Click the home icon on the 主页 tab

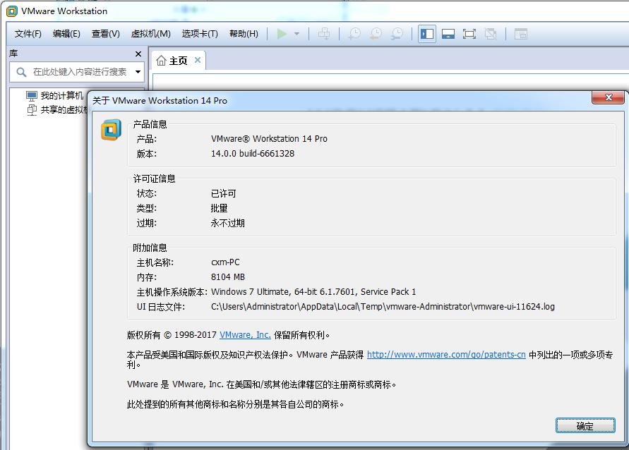click(161, 61)
